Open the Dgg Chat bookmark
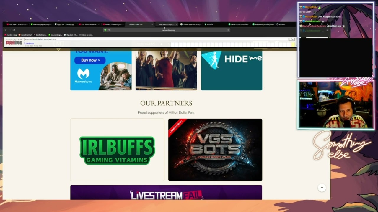Viewport: 378px width, 212px height. point(71,35)
